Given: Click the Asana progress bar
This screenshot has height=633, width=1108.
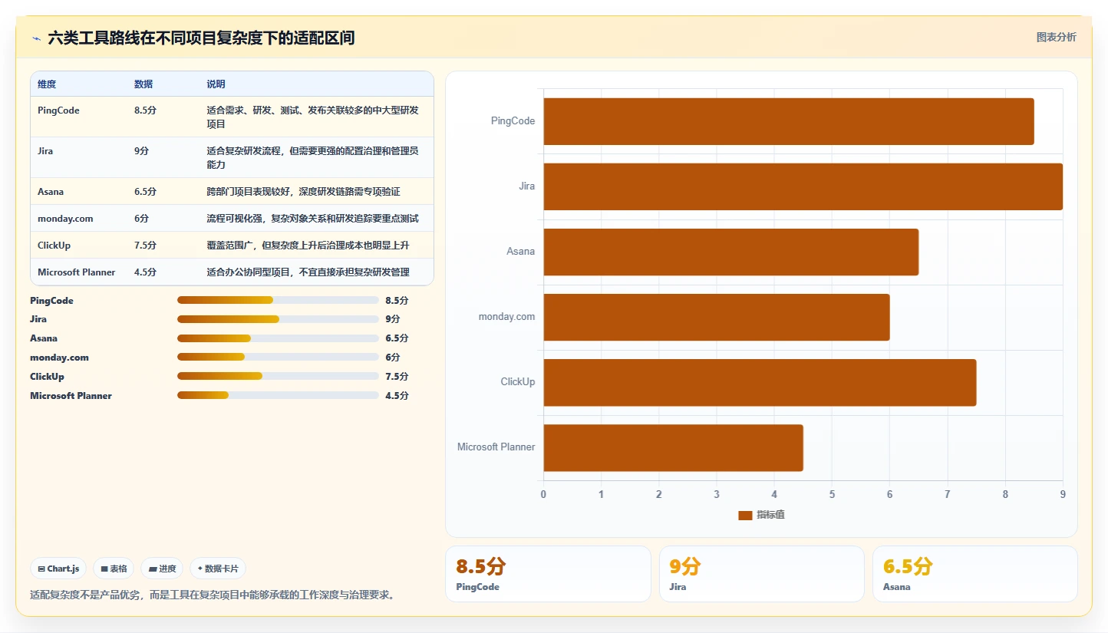Looking at the screenshot, I should click(x=278, y=338).
